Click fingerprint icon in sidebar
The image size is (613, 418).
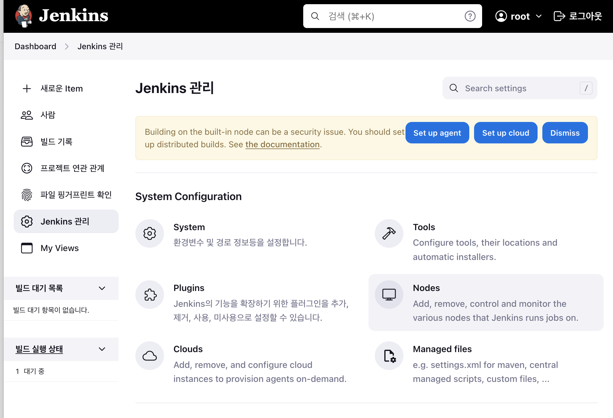[x=27, y=195]
